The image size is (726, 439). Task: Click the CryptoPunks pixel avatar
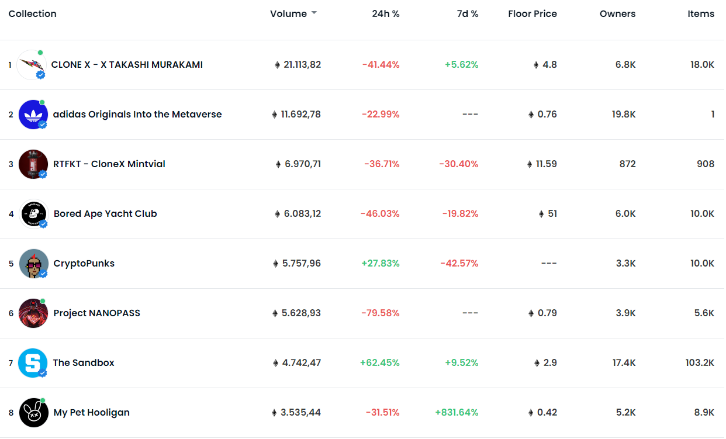point(33,264)
